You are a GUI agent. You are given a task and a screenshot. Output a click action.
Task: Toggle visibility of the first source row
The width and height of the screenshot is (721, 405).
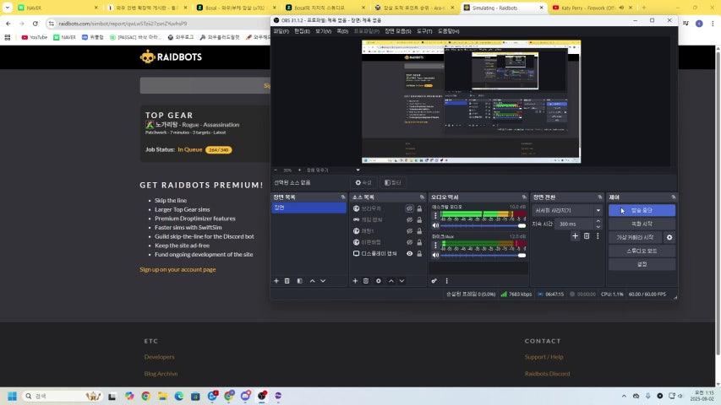[409, 208]
